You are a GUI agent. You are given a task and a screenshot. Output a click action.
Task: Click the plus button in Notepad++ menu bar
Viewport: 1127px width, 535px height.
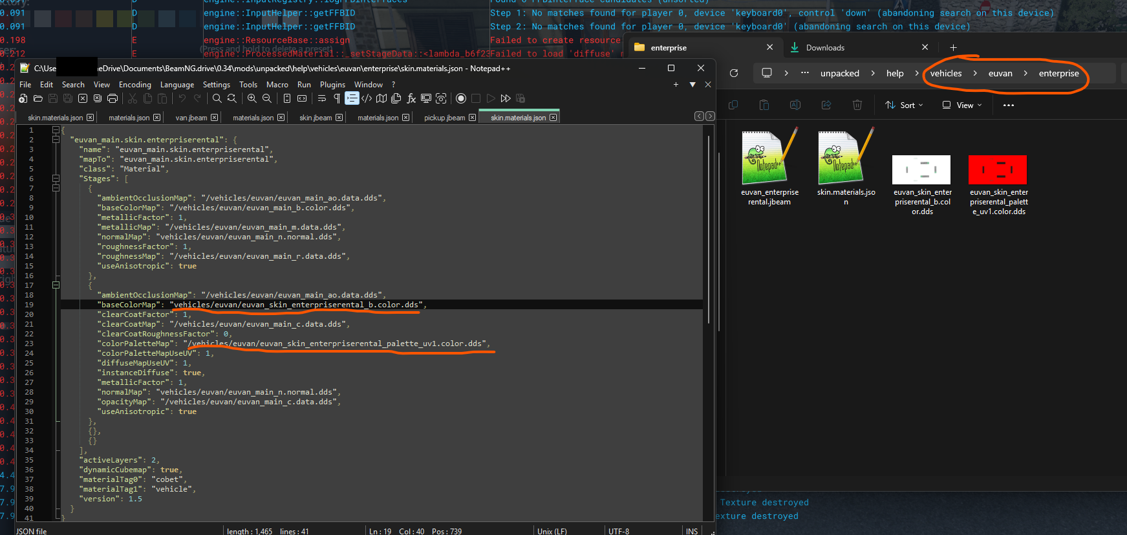pyautogui.click(x=676, y=85)
